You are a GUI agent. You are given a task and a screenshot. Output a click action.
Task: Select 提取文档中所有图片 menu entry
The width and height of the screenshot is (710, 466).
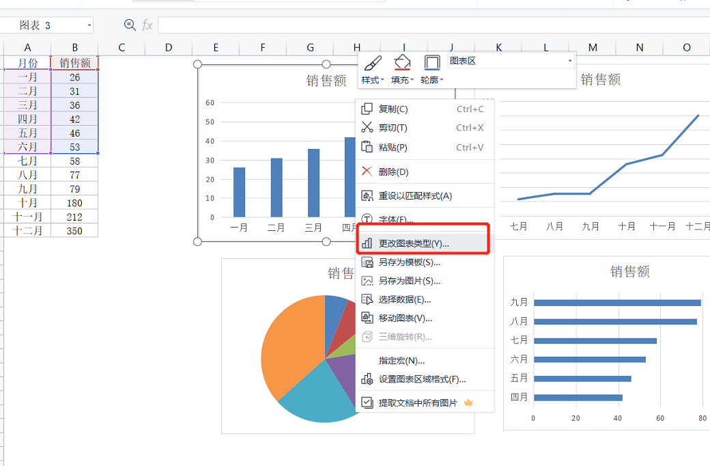(425, 403)
